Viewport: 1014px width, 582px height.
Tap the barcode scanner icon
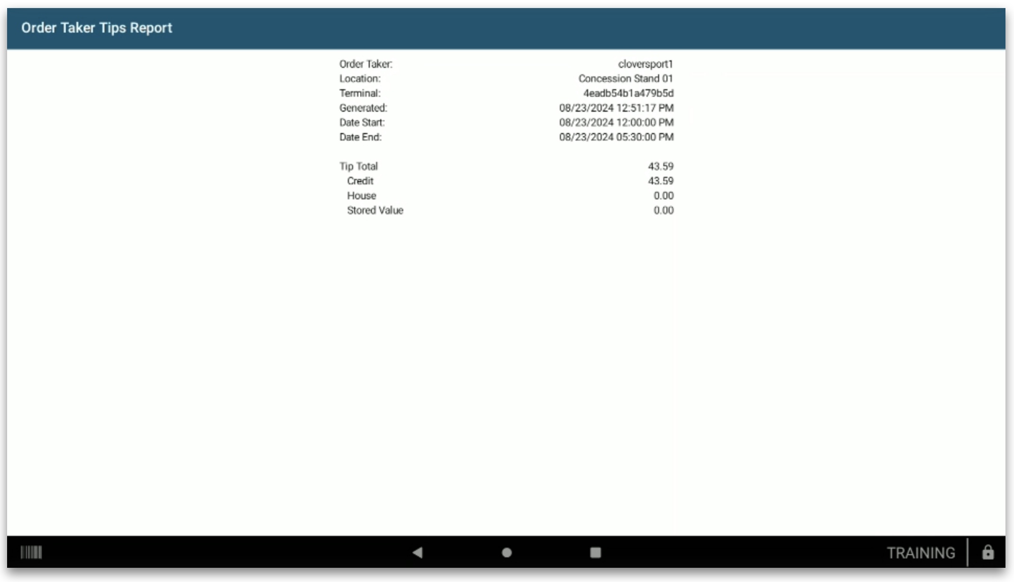tap(31, 552)
